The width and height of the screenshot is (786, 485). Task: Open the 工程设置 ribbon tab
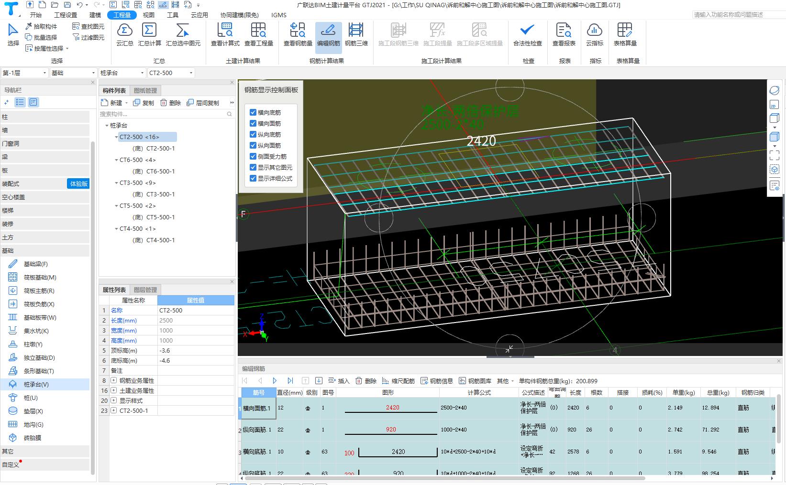coord(66,15)
